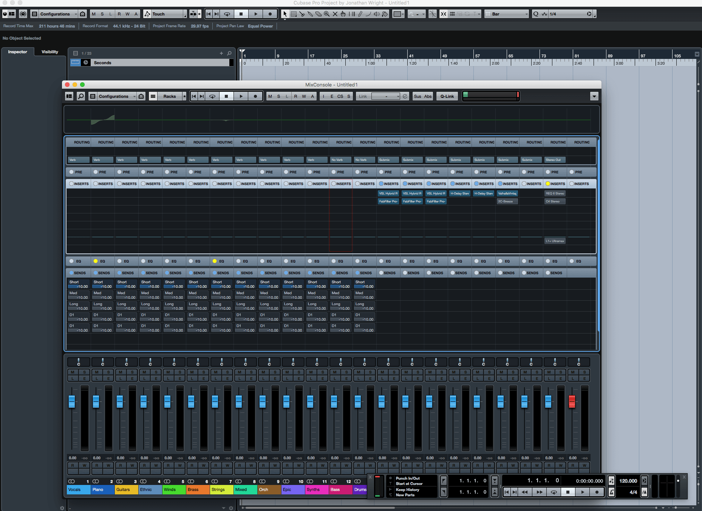
Task: Select Keep History record mode
Action: point(407,489)
